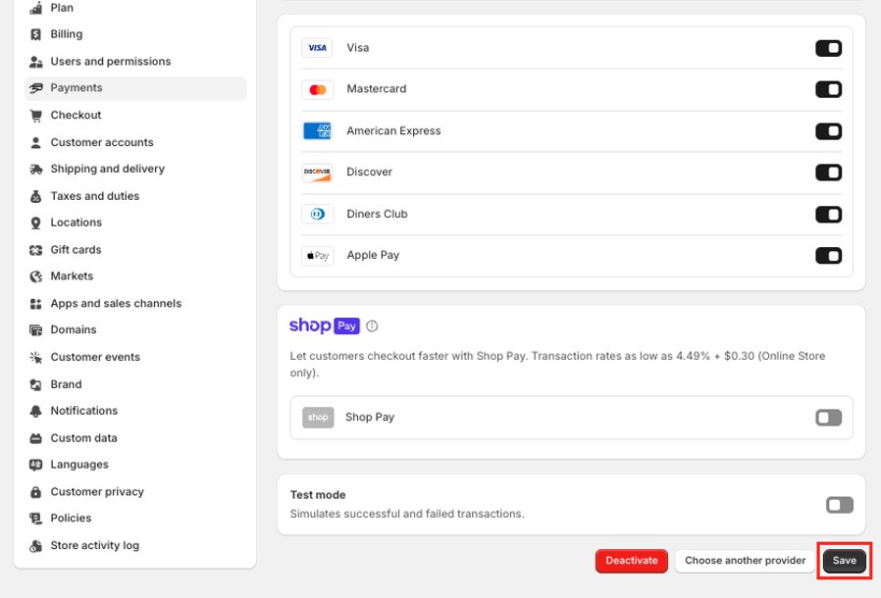Enable Test mode switch
Image resolution: width=881 pixels, height=598 pixels.
tap(839, 505)
